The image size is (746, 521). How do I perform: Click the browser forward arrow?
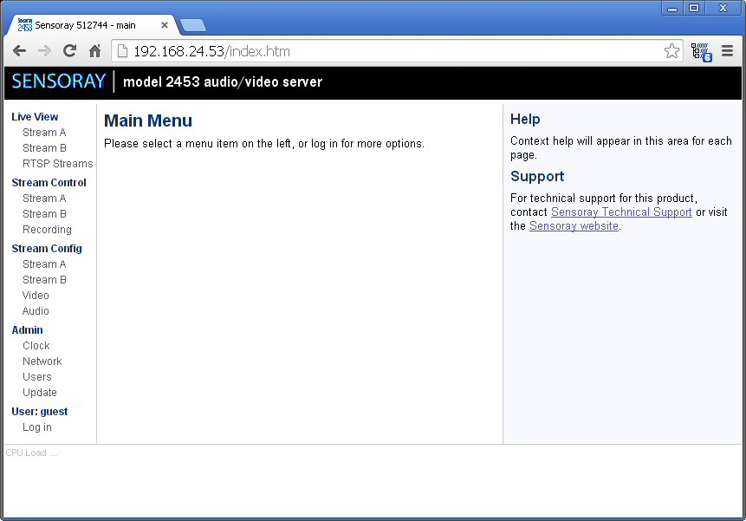click(x=44, y=51)
